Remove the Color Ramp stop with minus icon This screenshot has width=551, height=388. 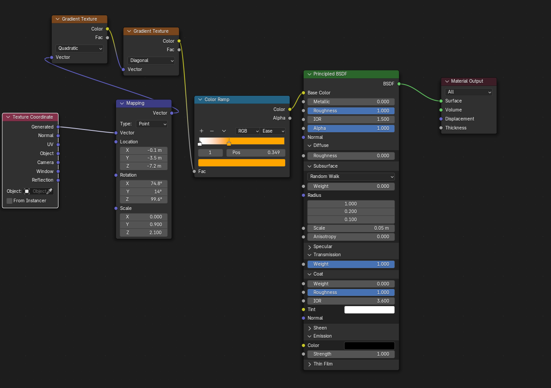click(212, 131)
